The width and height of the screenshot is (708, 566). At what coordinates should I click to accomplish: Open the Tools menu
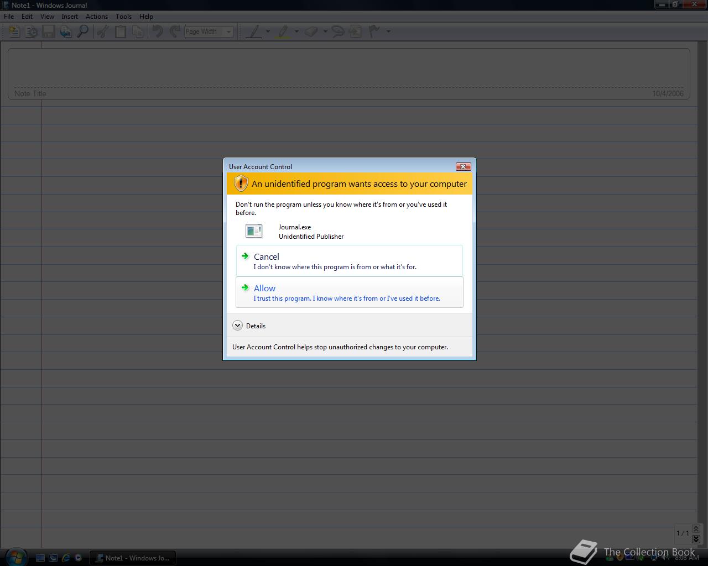[x=124, y=17]
